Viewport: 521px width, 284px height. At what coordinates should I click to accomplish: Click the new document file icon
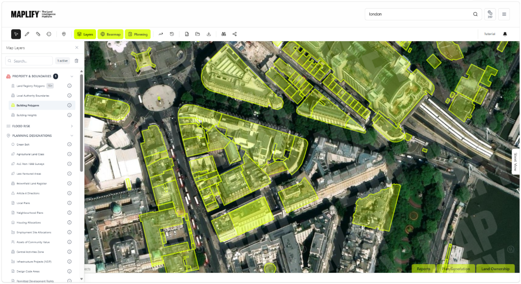[x=187, y=34]
